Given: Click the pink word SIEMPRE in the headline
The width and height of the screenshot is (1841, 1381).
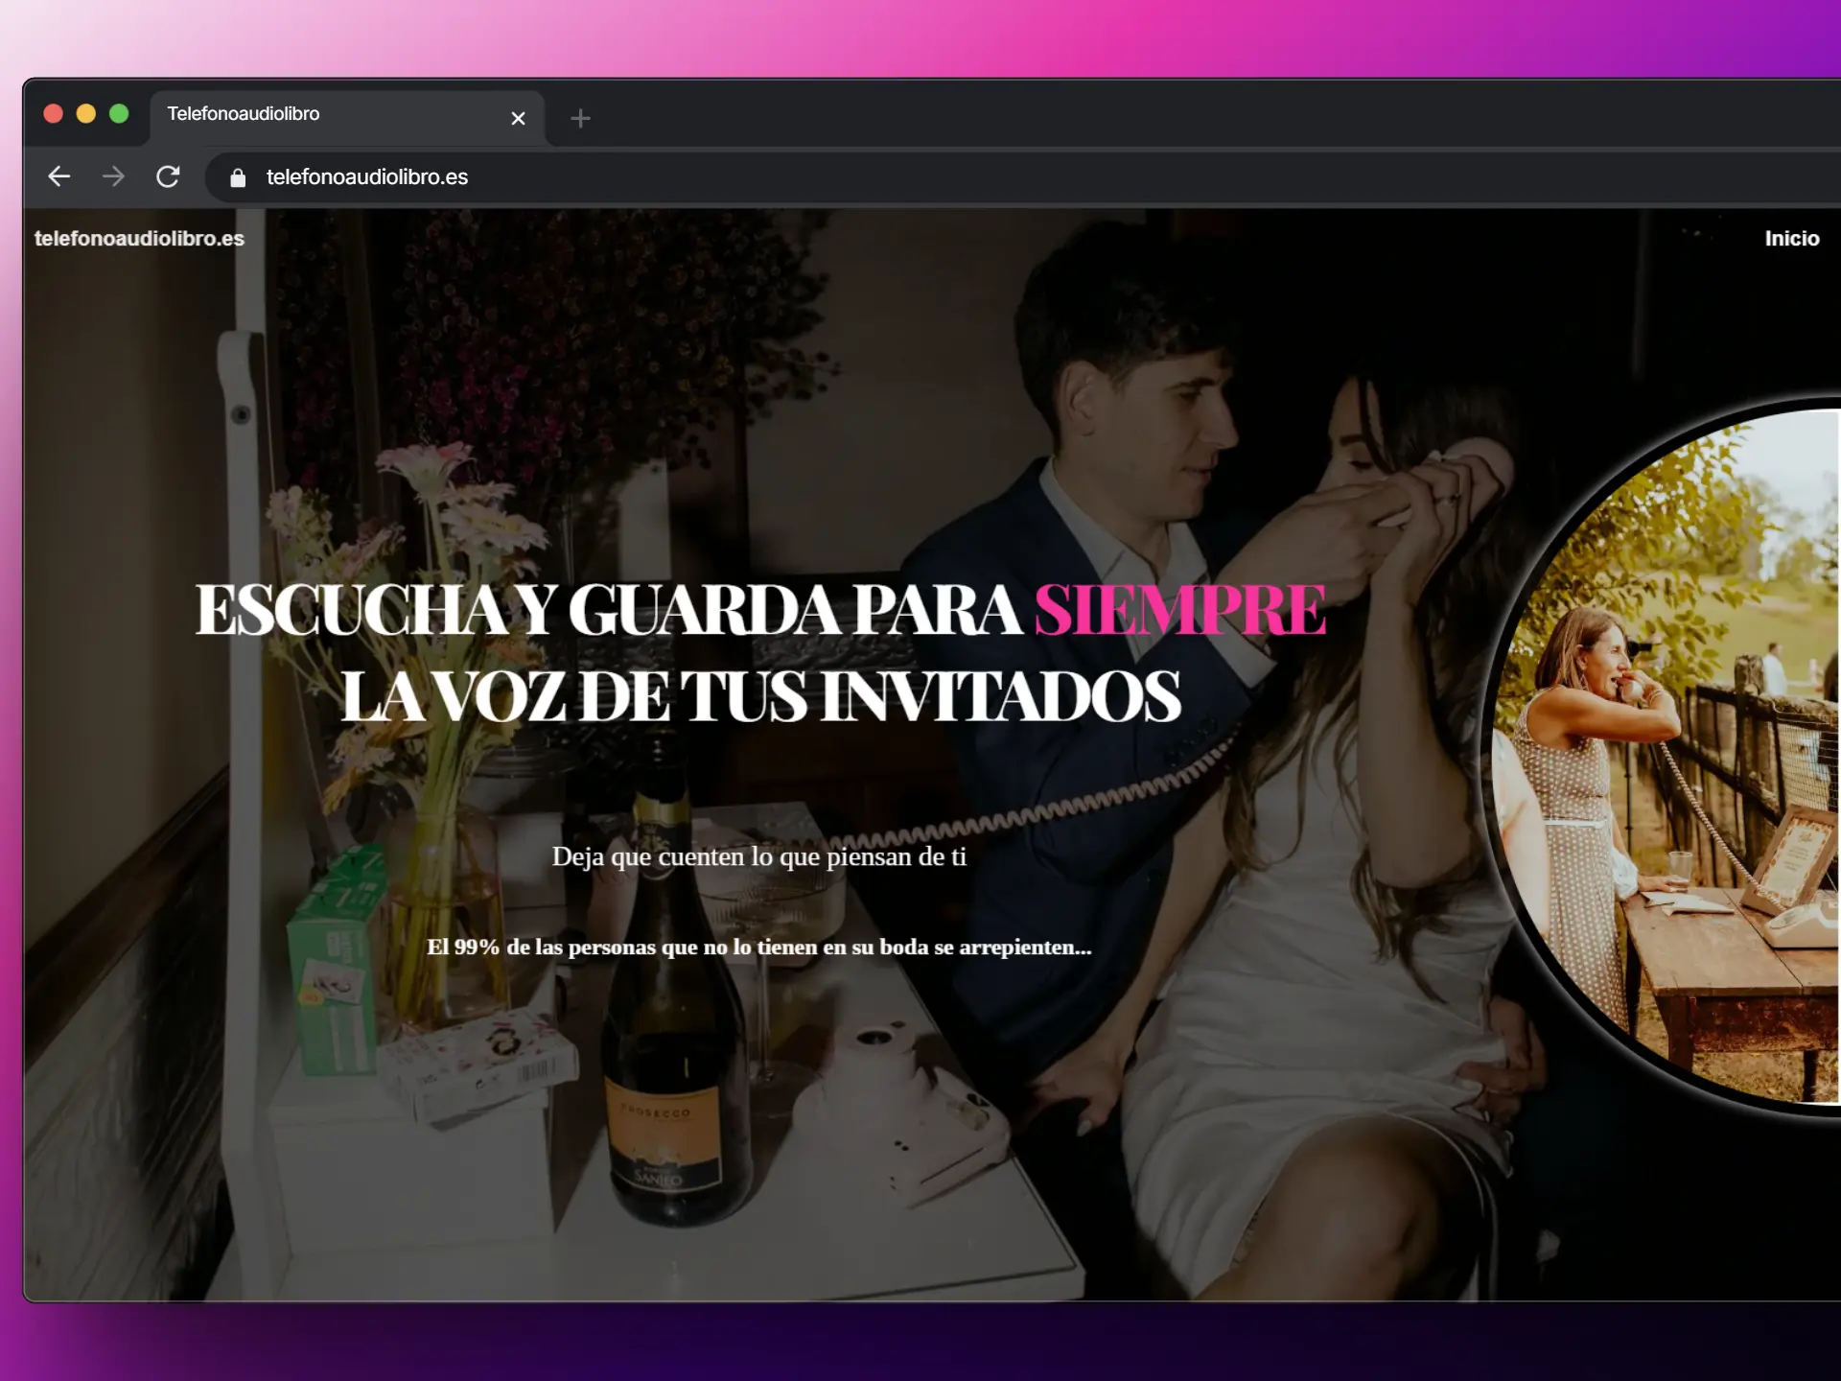Looking at the screenshot, I should click(x=1179, y=606).
